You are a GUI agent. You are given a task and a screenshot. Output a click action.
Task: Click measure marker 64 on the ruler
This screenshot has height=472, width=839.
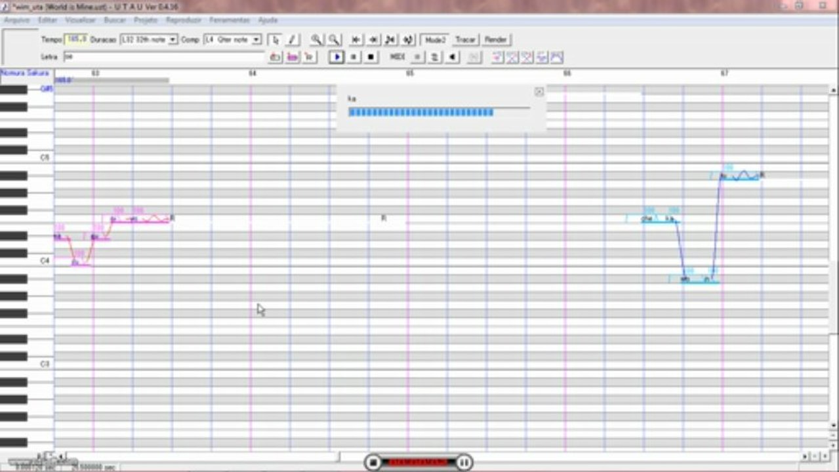(x=253, y=73)
